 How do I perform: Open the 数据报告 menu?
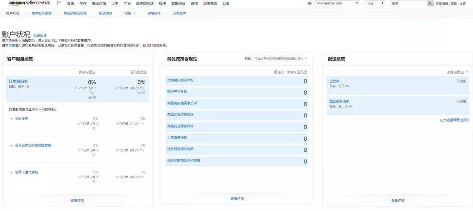coord(178,3)
